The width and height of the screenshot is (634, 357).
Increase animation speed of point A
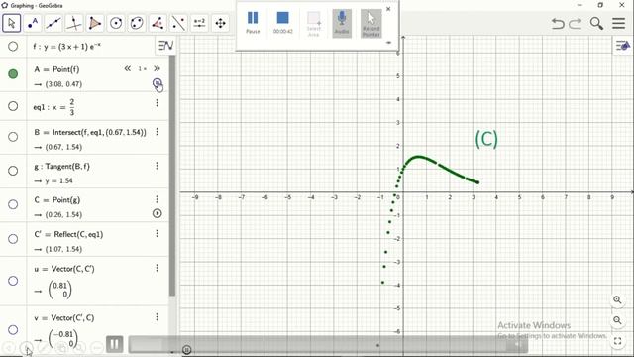click(157, 68)
